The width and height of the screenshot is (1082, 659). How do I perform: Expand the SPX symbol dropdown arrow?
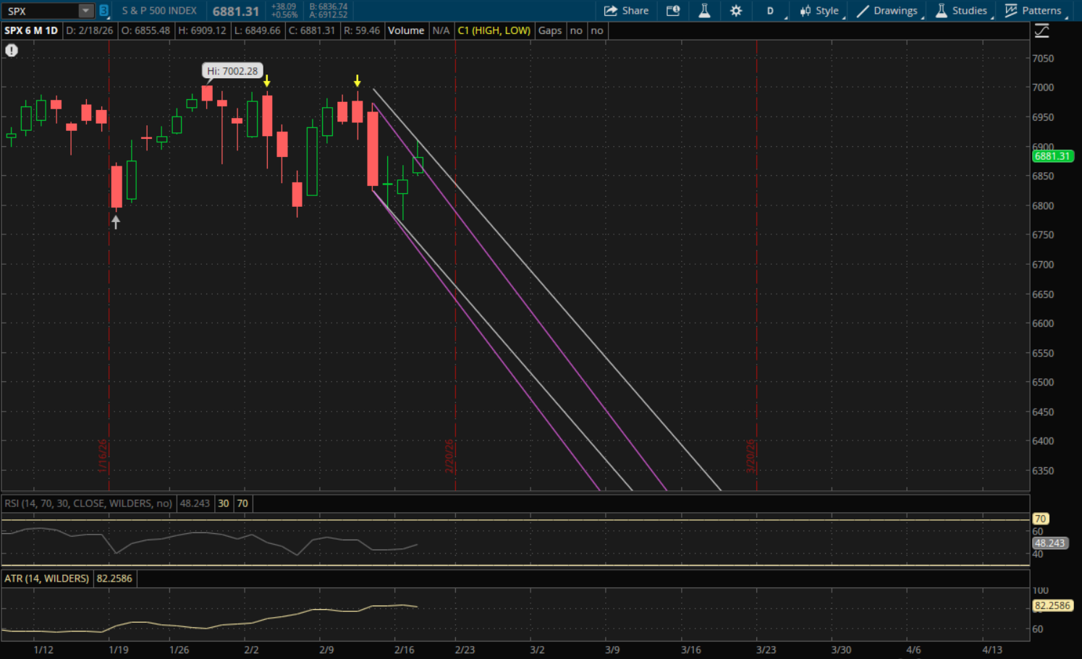[85, 11]
